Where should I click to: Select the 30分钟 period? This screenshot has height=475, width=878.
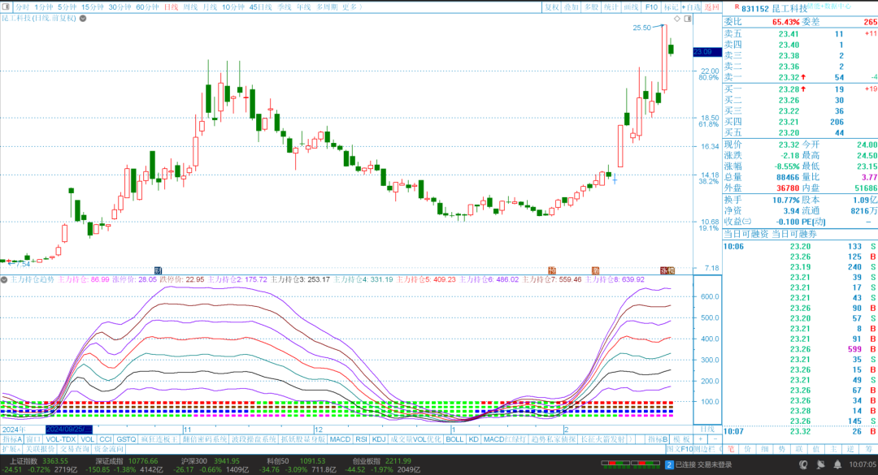click(x=120, y=7)
